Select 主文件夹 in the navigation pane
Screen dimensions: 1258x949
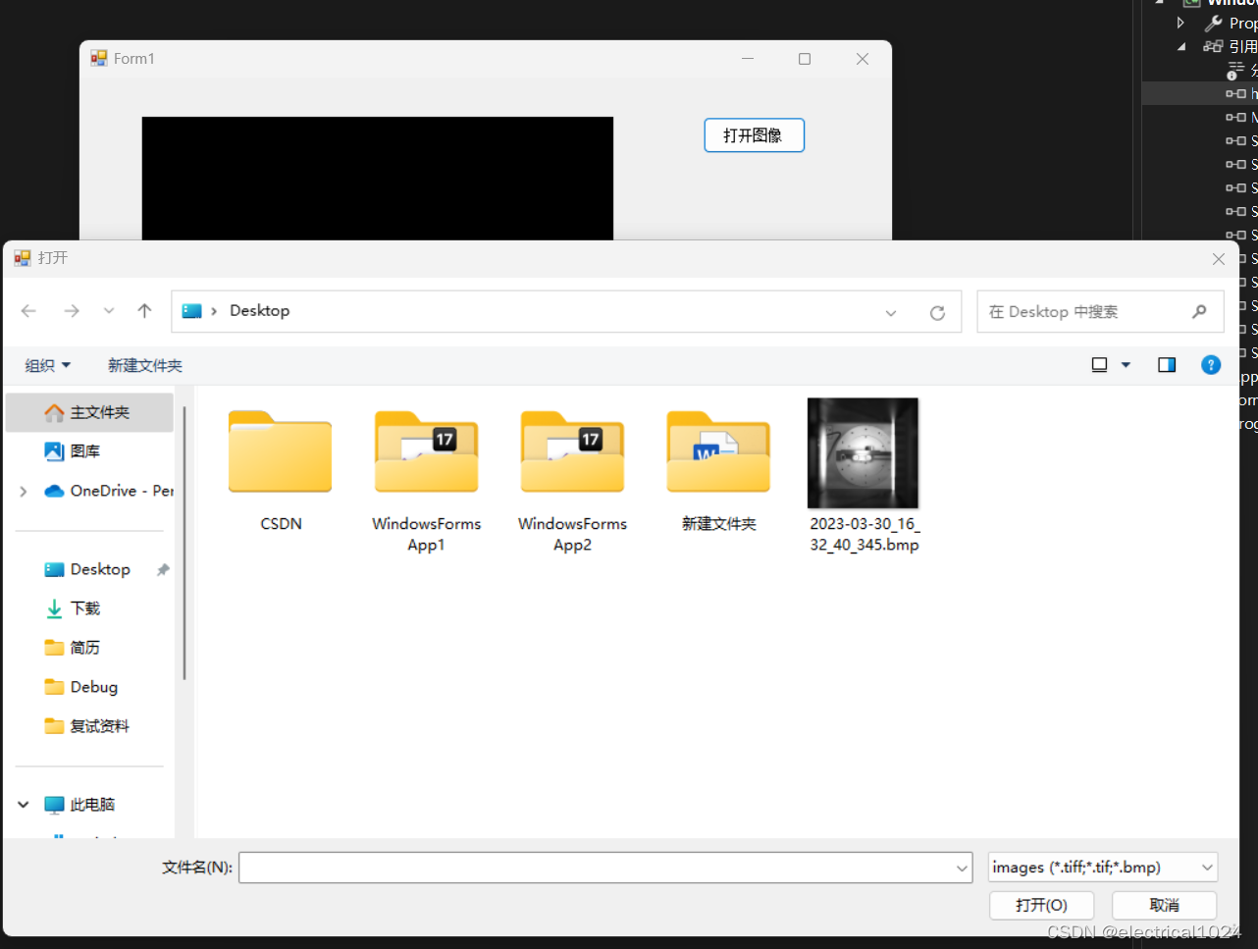[89, 412]
